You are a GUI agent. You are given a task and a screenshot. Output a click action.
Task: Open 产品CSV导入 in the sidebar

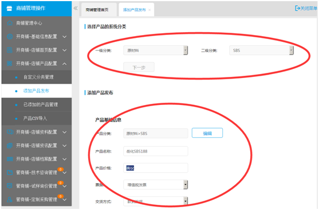(37, 118)
